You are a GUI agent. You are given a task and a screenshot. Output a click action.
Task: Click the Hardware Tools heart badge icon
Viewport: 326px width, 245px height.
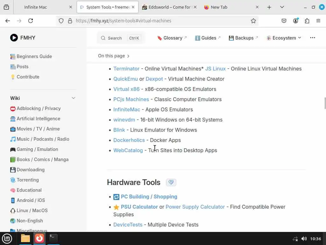coord(171,182)
